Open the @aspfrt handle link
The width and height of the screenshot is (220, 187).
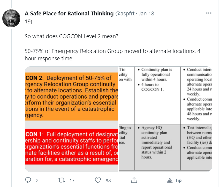coord(125,14)
